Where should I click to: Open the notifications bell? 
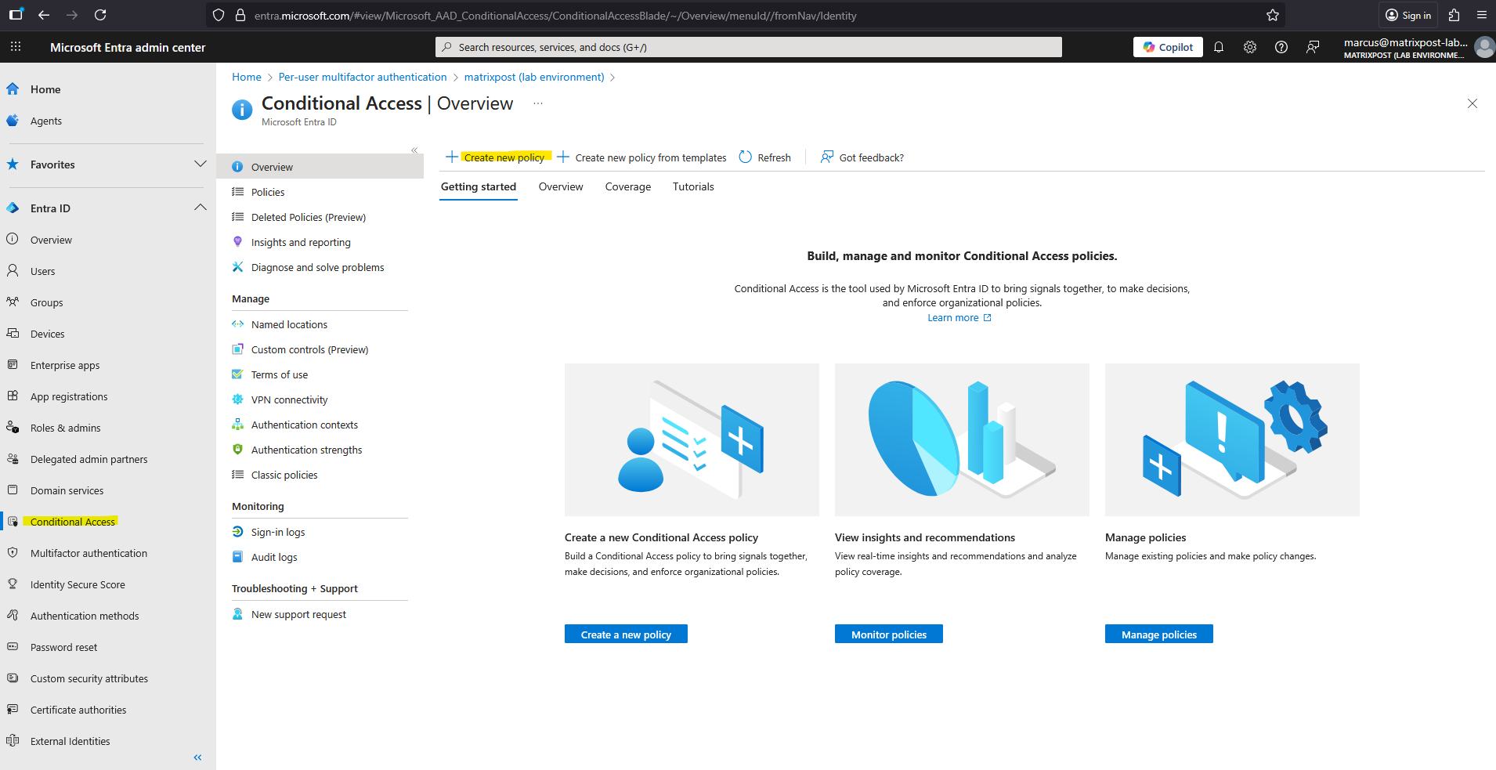click(1219, 47)
